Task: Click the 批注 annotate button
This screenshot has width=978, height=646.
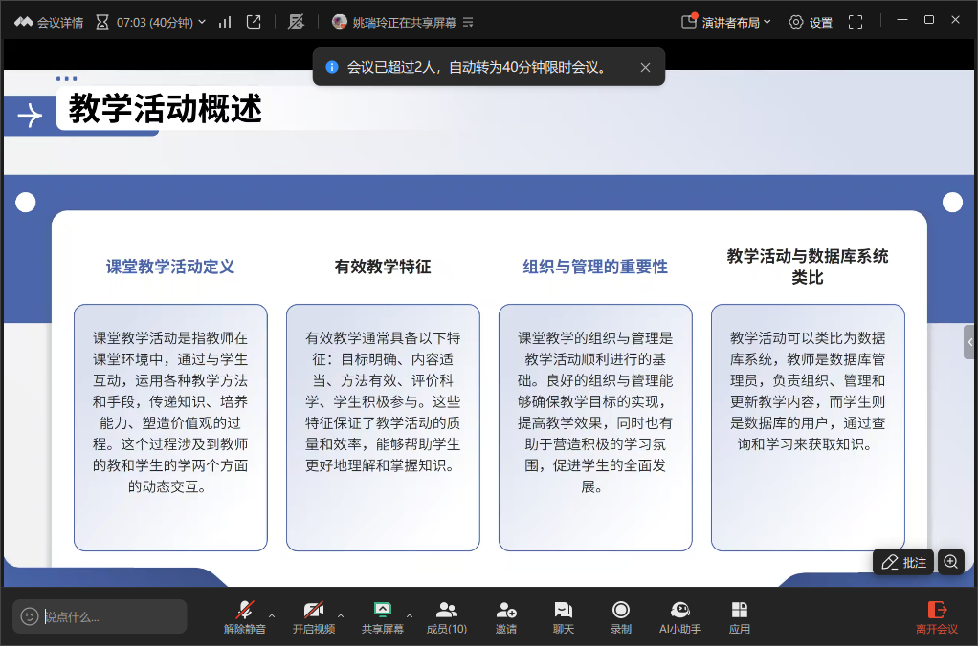Action: click(903, 562)
